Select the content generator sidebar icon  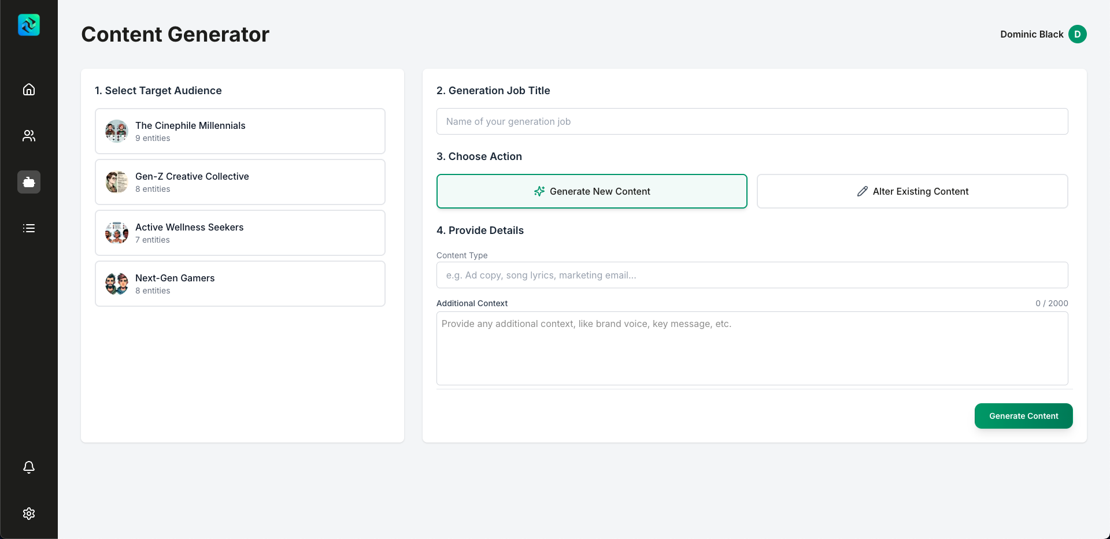29,182
